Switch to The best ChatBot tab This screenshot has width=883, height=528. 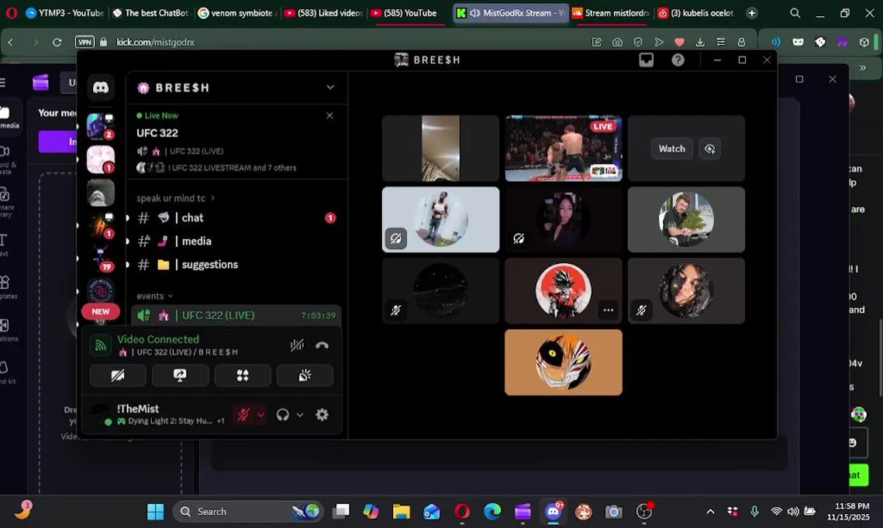(x=150, y=13)
